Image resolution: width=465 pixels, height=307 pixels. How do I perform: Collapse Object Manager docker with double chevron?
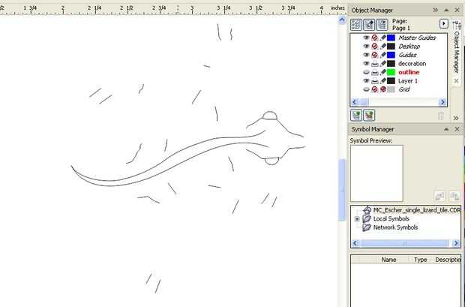point(435,10)
